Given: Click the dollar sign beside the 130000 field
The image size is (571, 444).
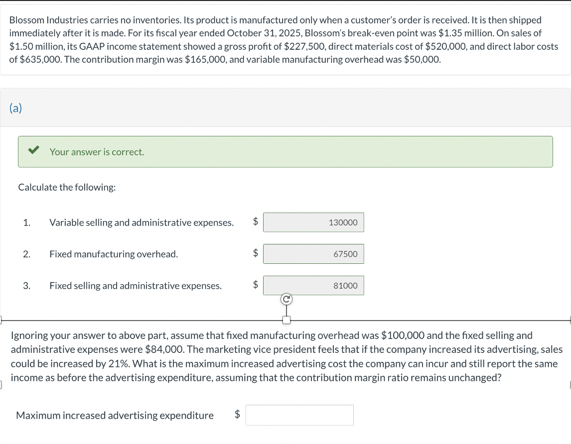Looking at the screenshot, I should point(255,222).
